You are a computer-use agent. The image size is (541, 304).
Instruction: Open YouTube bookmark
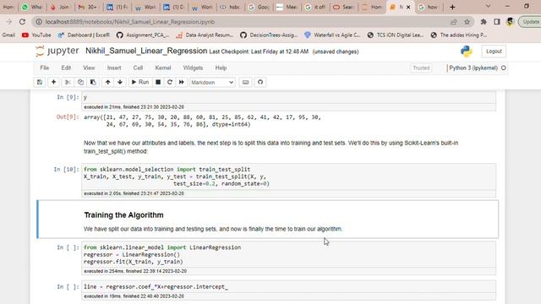coord(36,35)
